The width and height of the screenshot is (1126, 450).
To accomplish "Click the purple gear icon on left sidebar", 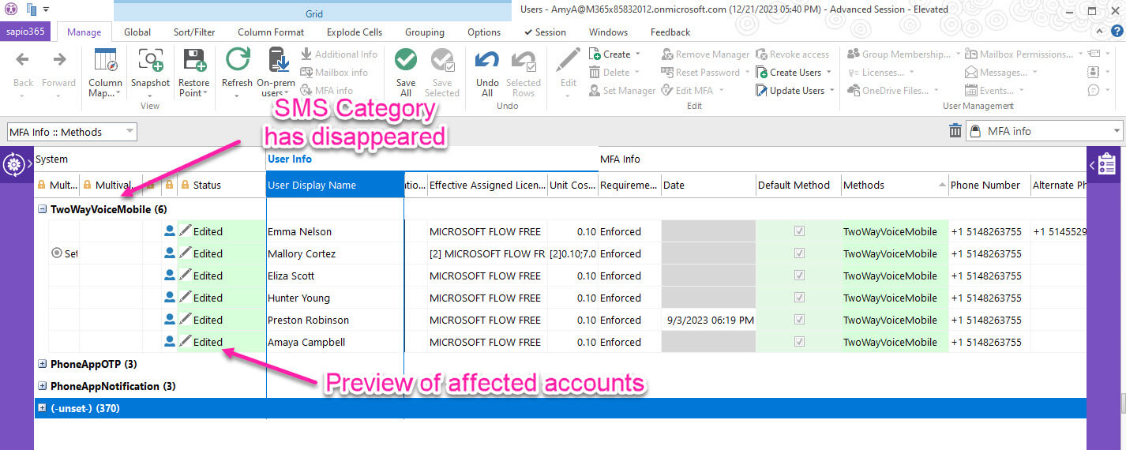I will coord(13,164).
